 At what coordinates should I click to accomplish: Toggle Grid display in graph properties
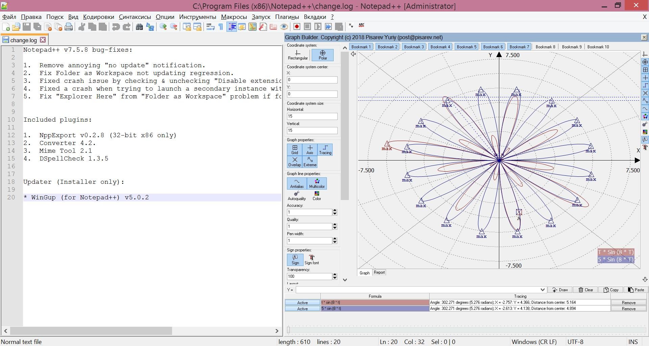294,150
